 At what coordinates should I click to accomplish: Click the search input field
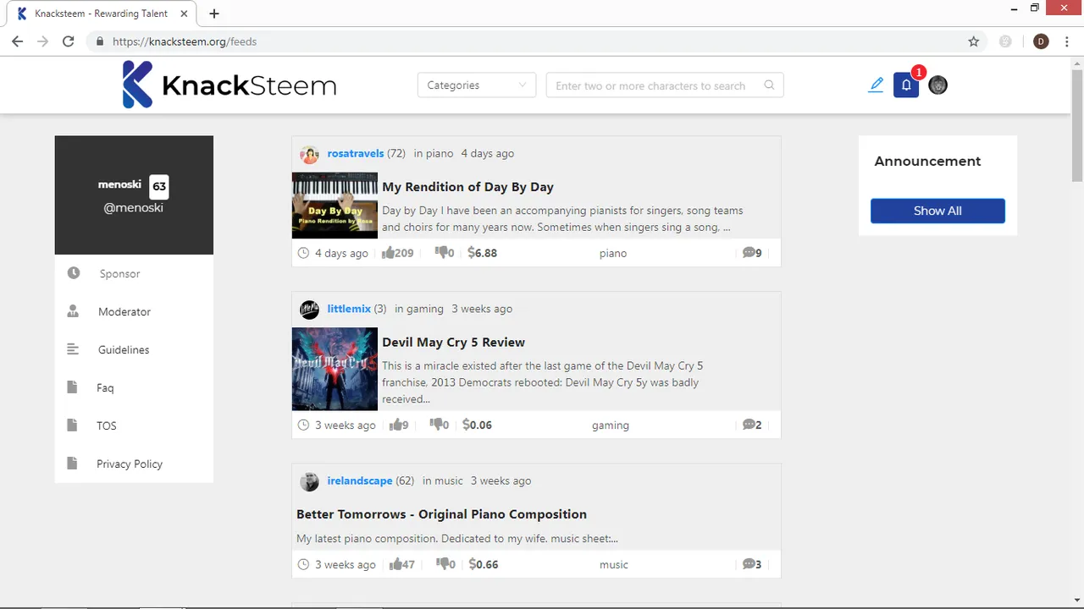[x=665, y=85]
